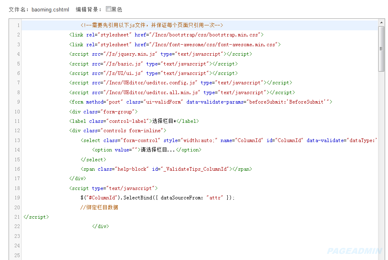Click the jquery.min.js script line
The height and width of the screenshot is (260, 388).
161,54
